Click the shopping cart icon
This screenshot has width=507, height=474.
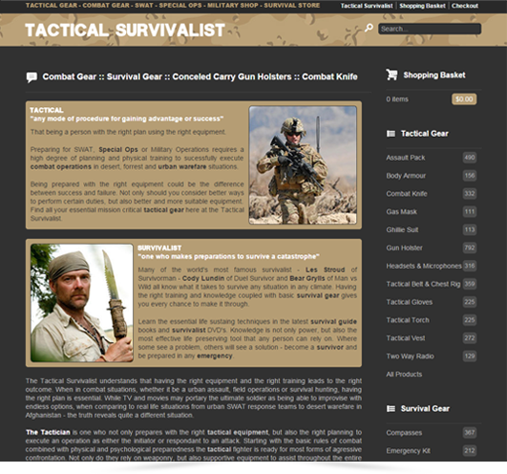coord(391,75)
